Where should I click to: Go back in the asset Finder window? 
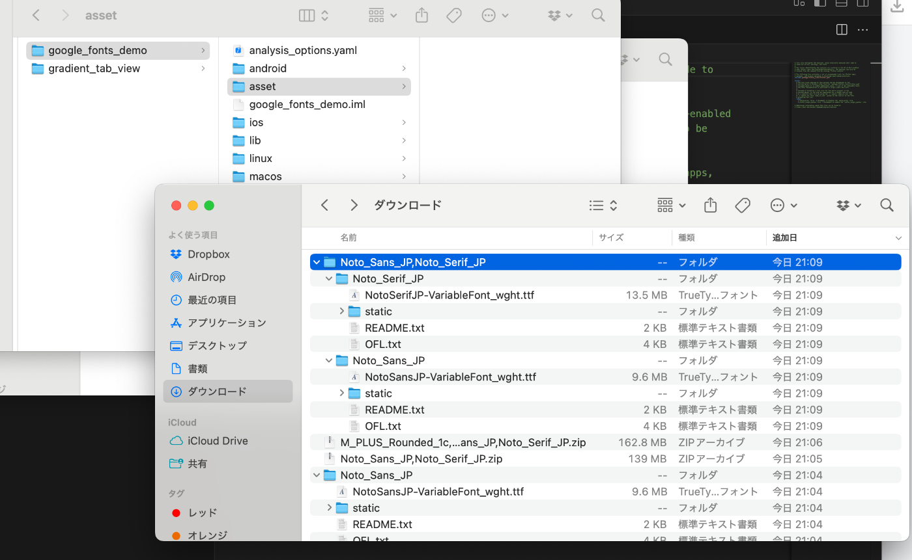click(x=36, y=16)
